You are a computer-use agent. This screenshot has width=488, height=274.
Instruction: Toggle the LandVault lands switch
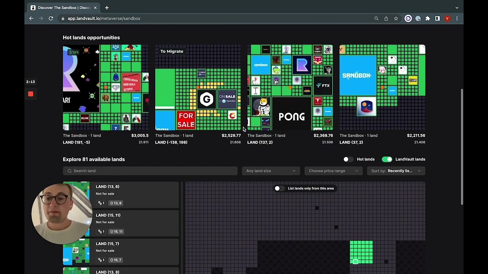point(387,159)
